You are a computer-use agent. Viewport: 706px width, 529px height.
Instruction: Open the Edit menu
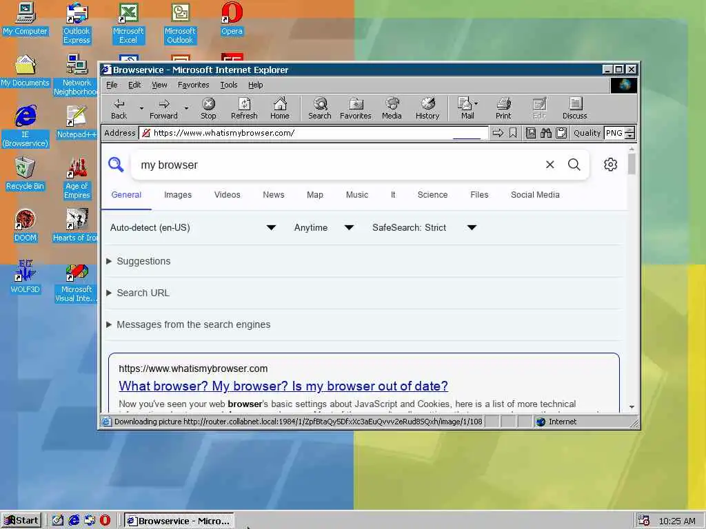tap(134, 85)
